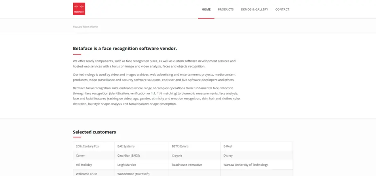The image size is (376, 176).
Task: Select Warsaw University of Technology cell
Action: point(256,165)
